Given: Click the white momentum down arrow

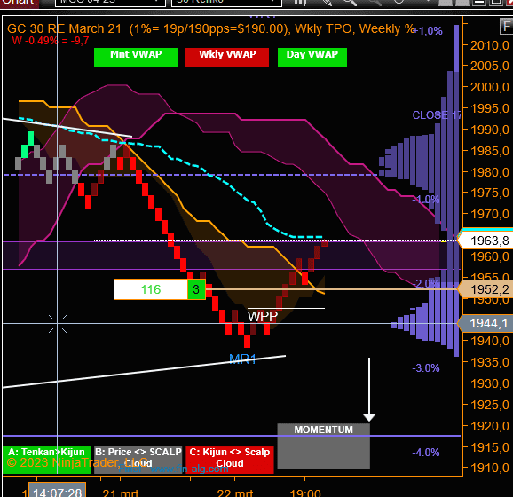Looking at the screenshot, I should click(369, 390).
